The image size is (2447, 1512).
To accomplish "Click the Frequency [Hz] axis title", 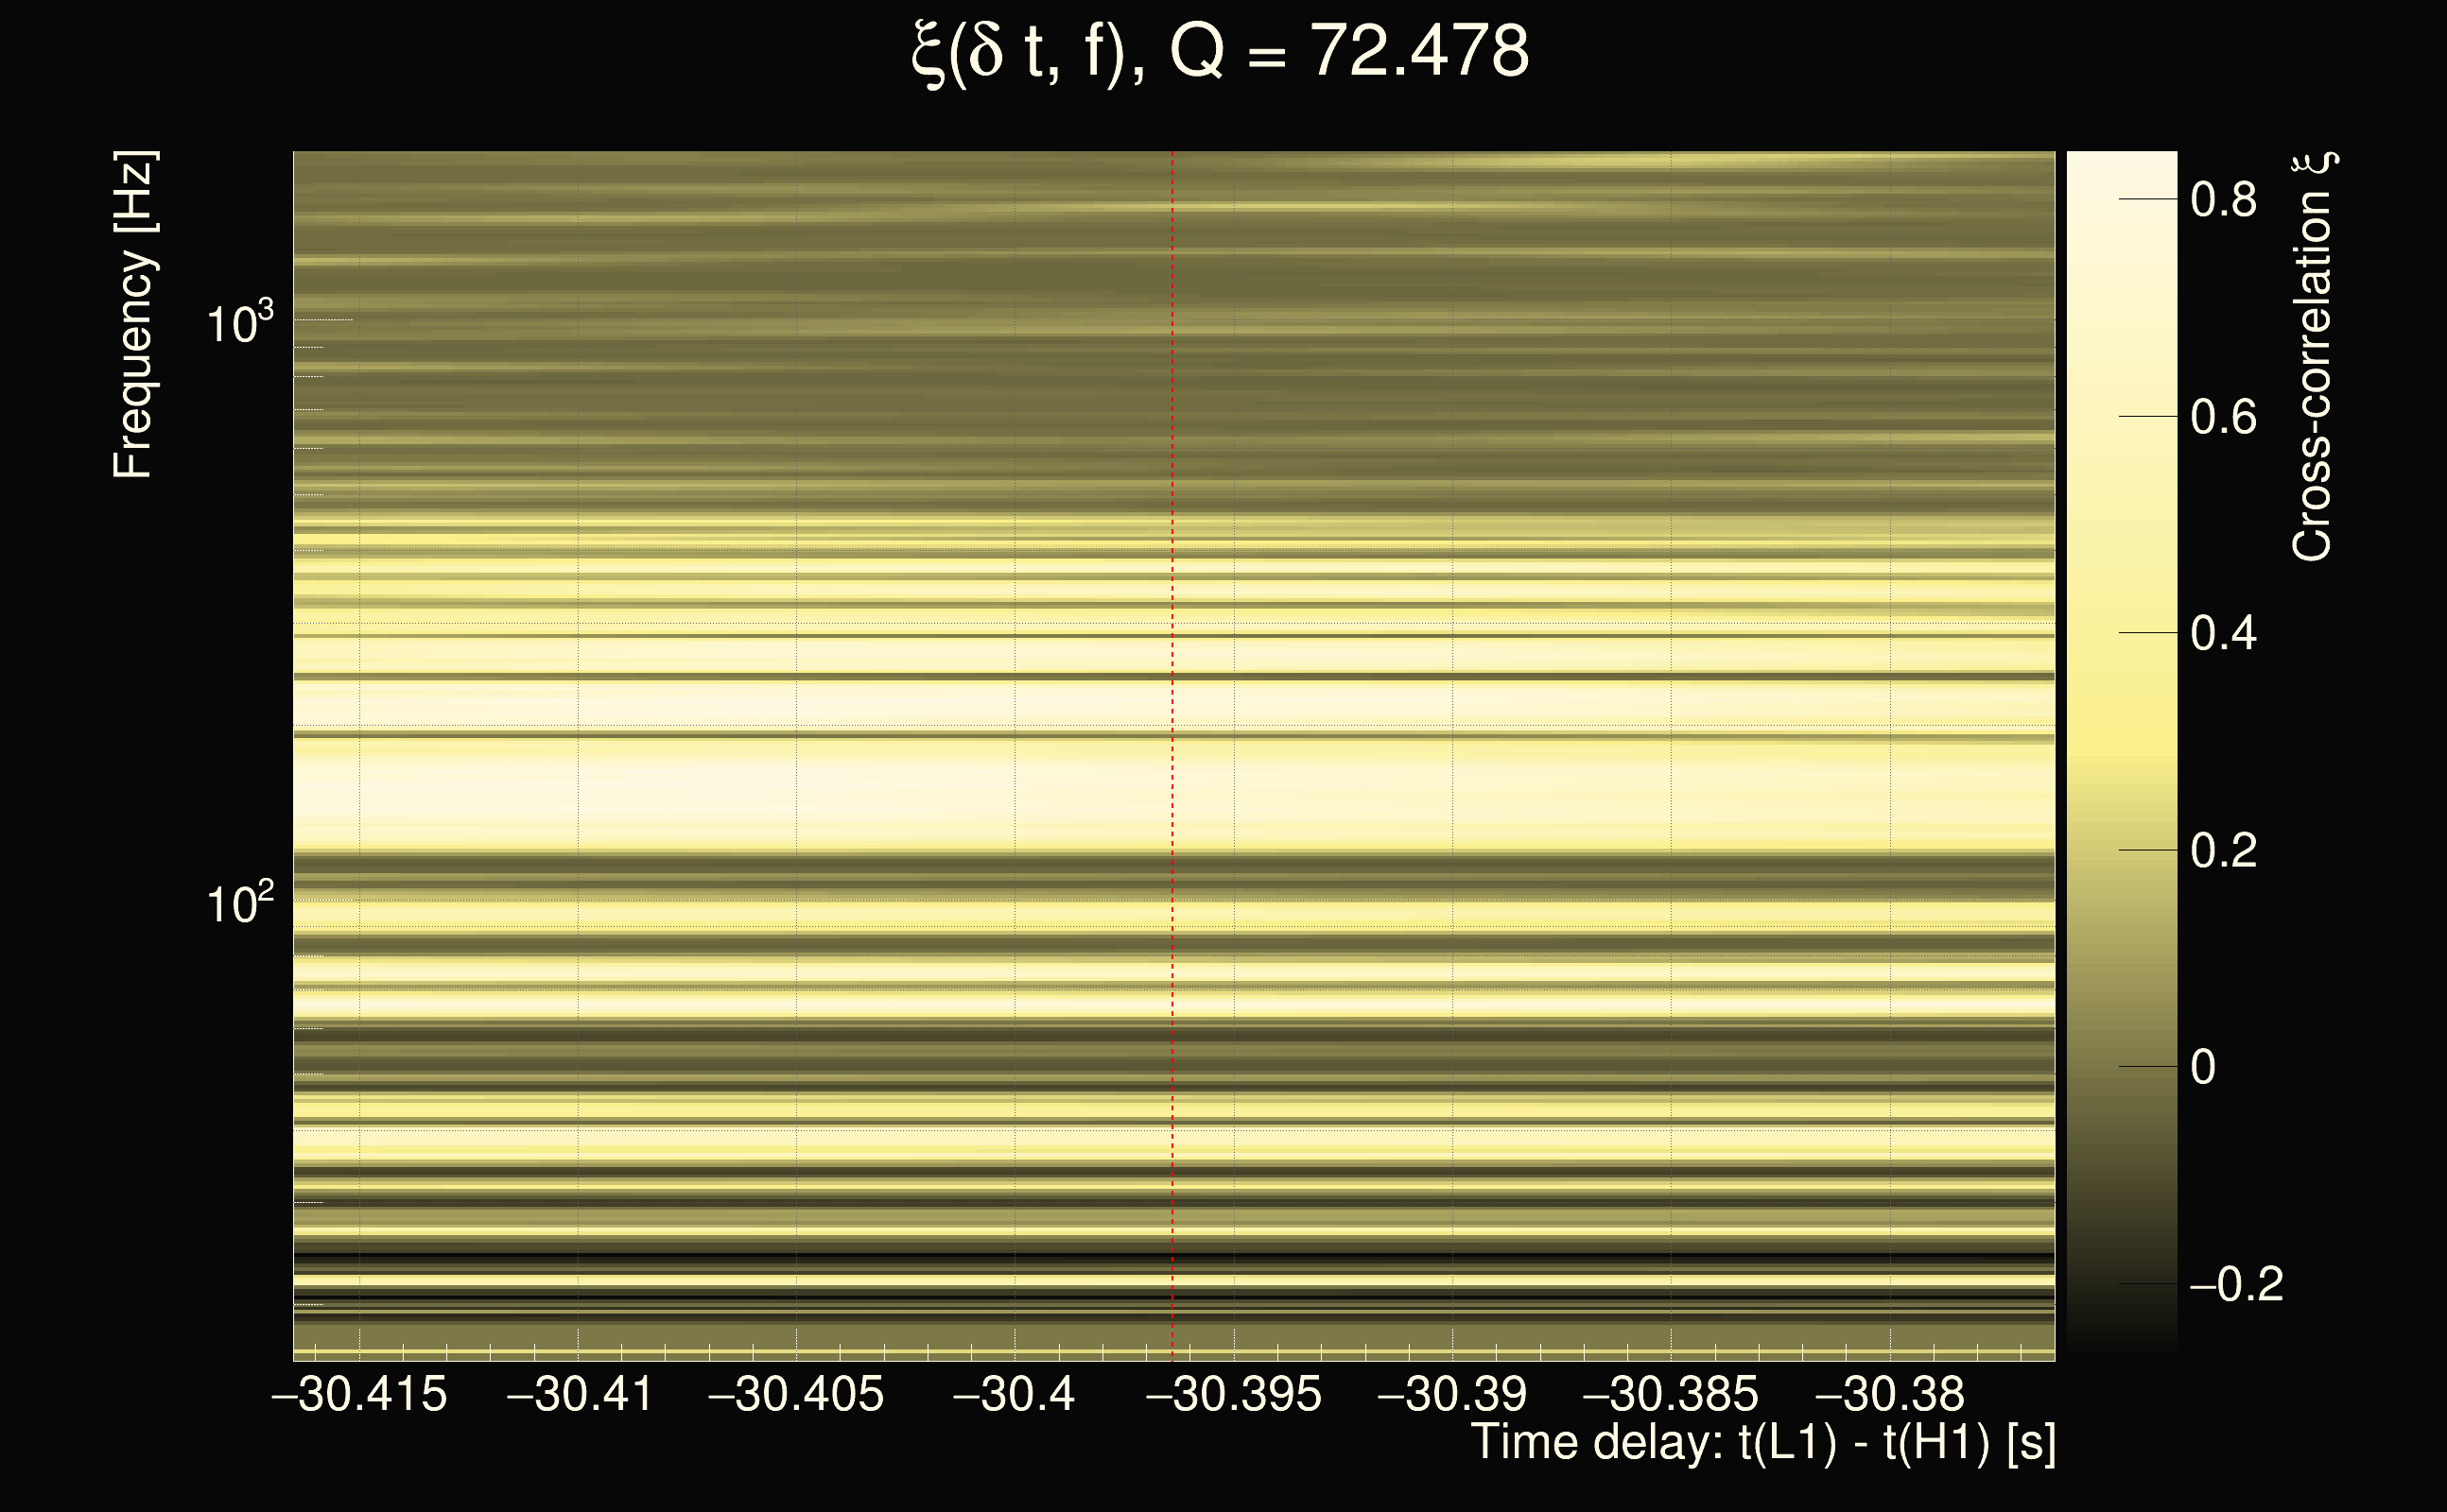I will pos(133,315).
